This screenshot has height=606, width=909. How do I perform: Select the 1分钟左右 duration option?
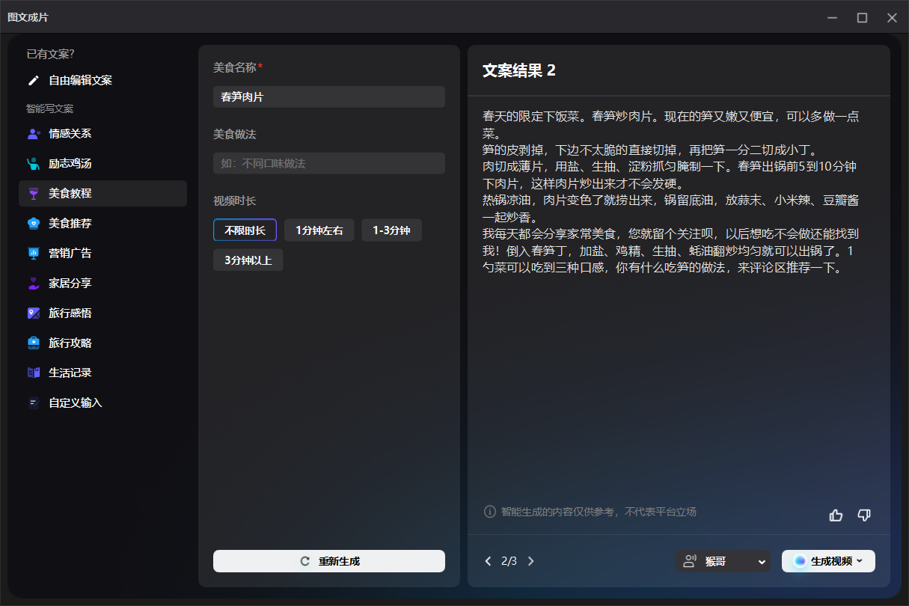(319, 230)
